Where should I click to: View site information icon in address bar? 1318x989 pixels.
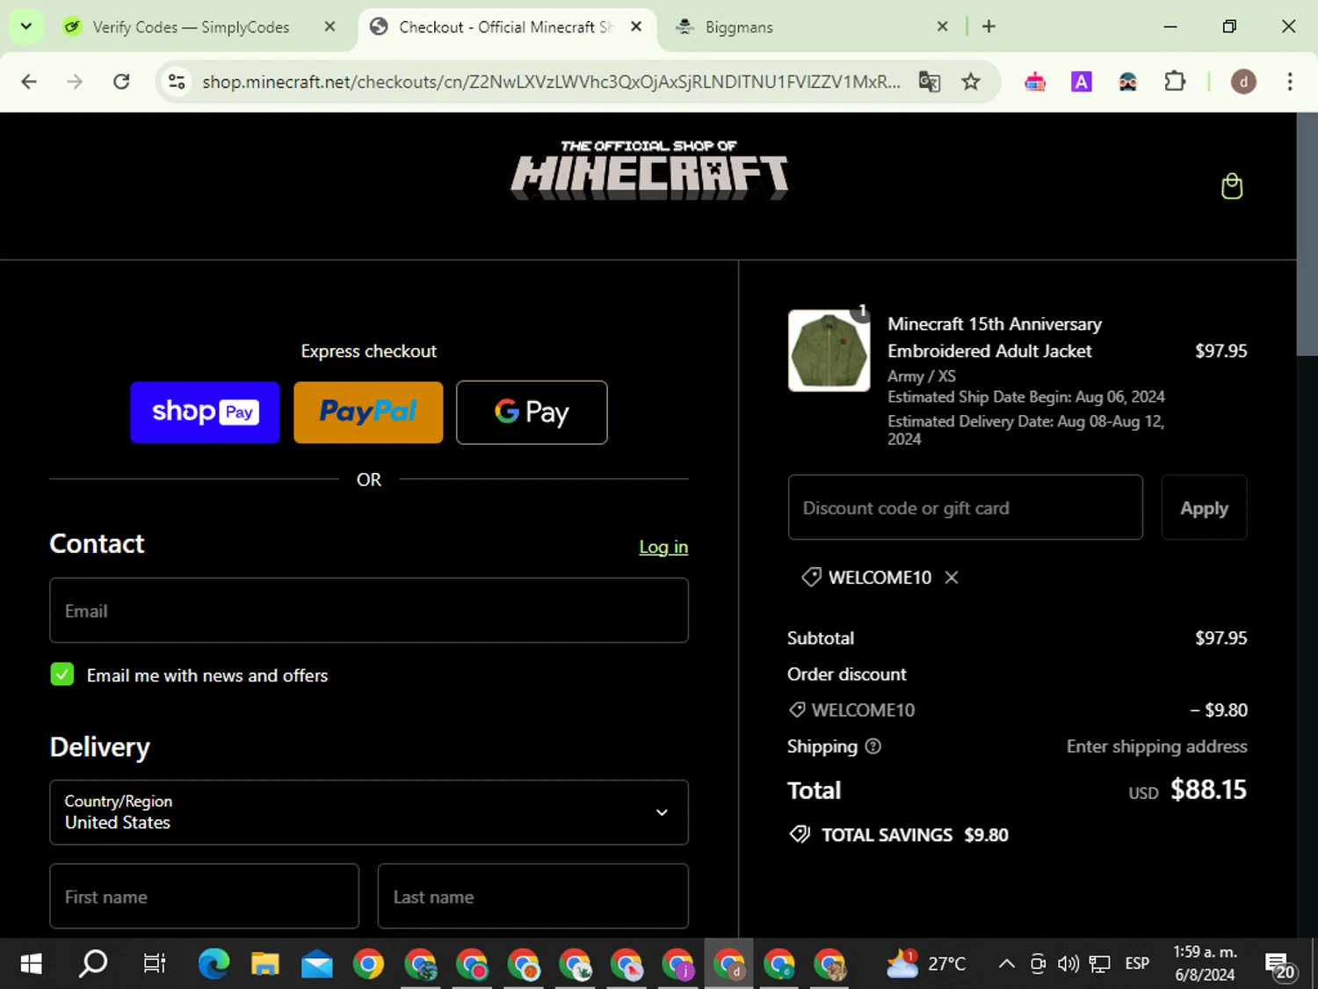coord(177,82)
